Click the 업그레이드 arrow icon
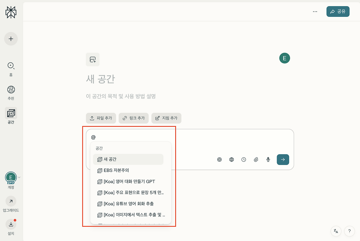360x241 pixels. pyautogui.click(x=11, y=201)
